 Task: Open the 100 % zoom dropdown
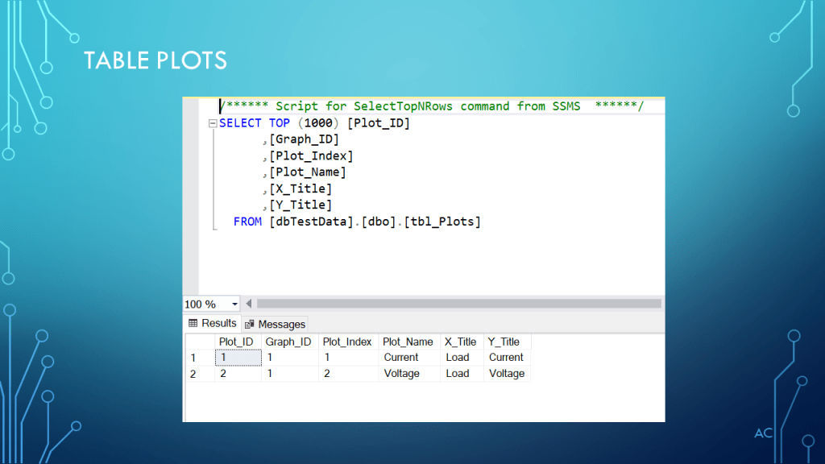click(x=234, y=304)
